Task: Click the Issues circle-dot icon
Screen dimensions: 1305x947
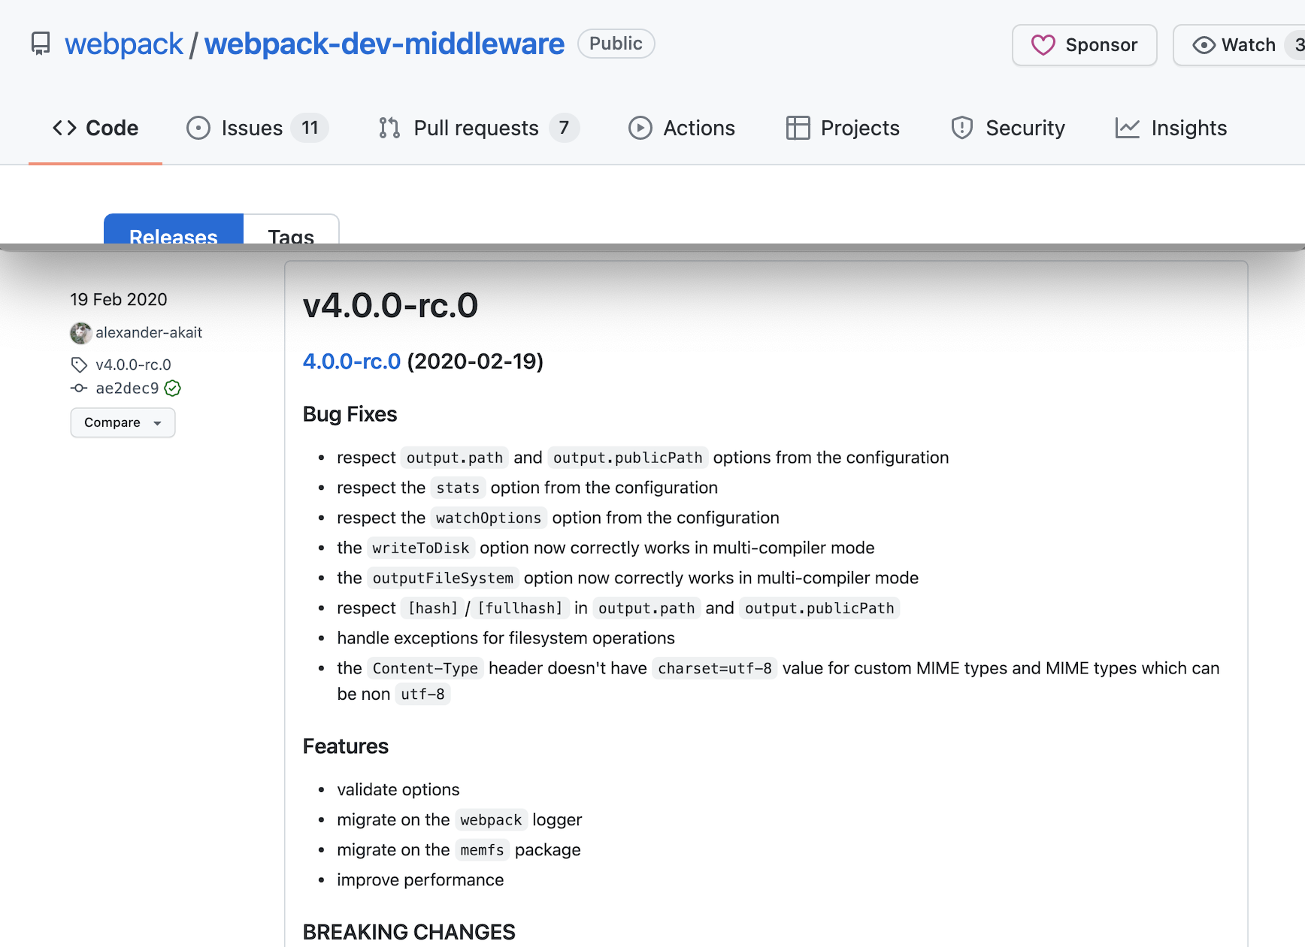Action: [198, 128]
